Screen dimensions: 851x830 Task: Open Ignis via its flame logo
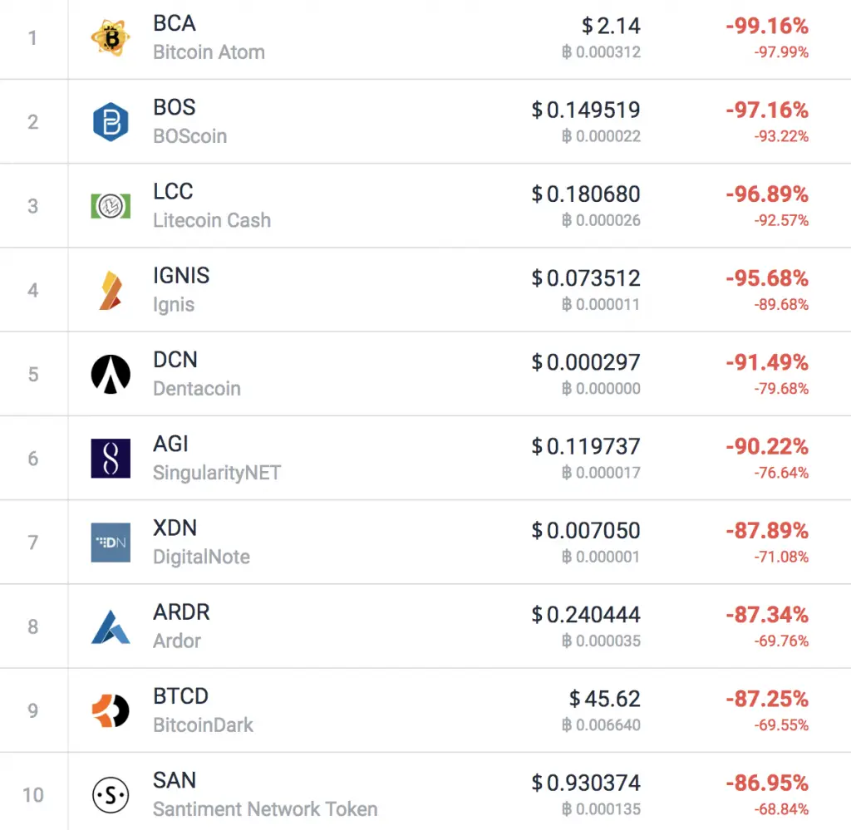[111, 288]
